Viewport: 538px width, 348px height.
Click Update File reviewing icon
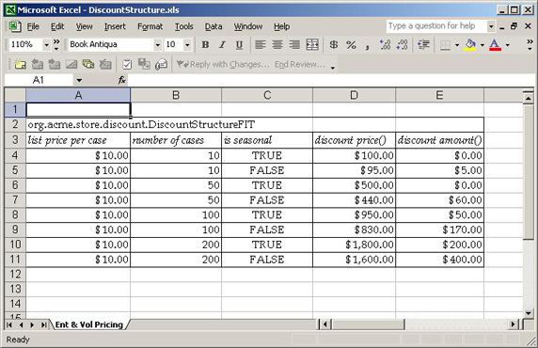[144, 64]
